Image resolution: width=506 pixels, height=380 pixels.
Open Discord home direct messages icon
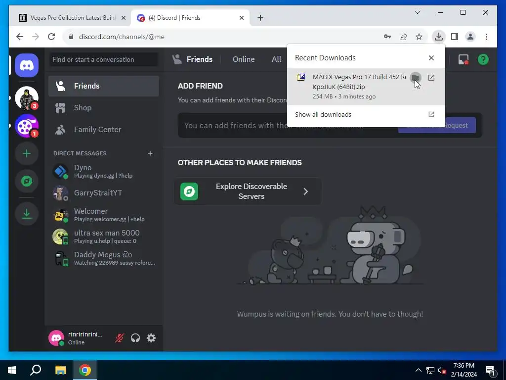(27, 66)
